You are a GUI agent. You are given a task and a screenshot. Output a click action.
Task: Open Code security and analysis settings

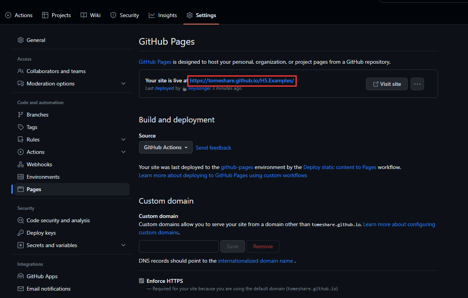(72, 220)
